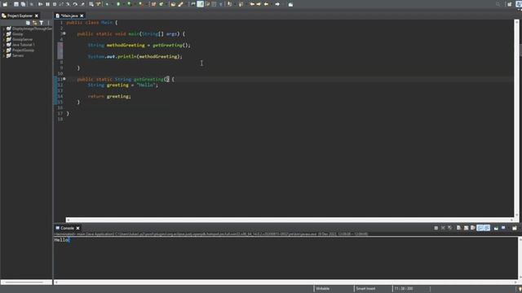The image size is (522, 293).
Task: Click Remove Launch X icon in Console
Action: (443, 228)
